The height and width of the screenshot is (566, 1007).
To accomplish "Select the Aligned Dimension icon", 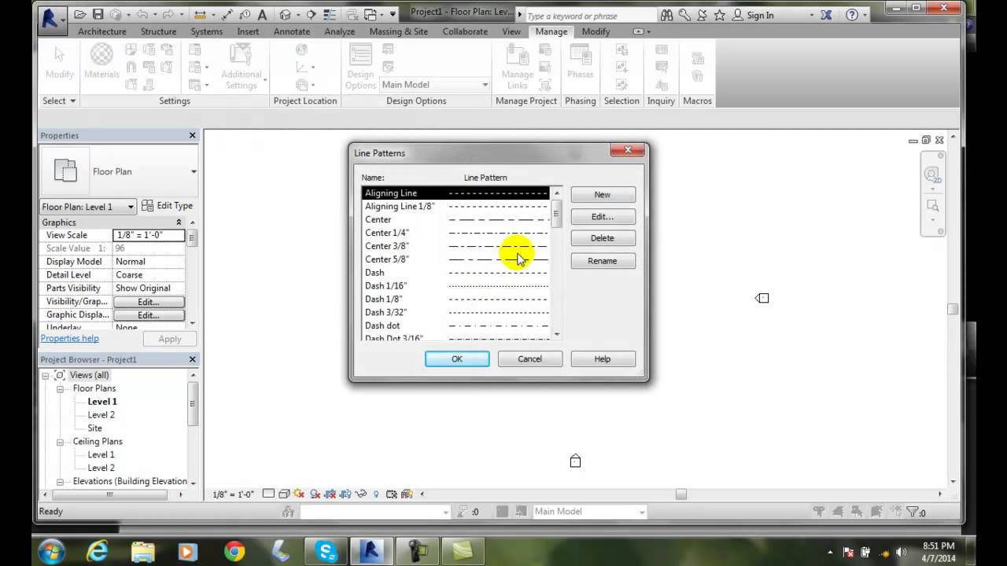I will pyautogui.click(x=227, y=15).
